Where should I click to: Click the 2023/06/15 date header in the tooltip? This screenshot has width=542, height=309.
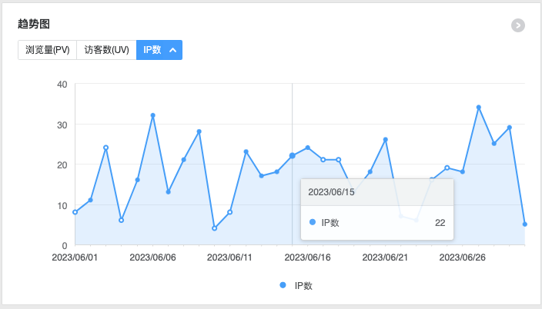[332, 191]
